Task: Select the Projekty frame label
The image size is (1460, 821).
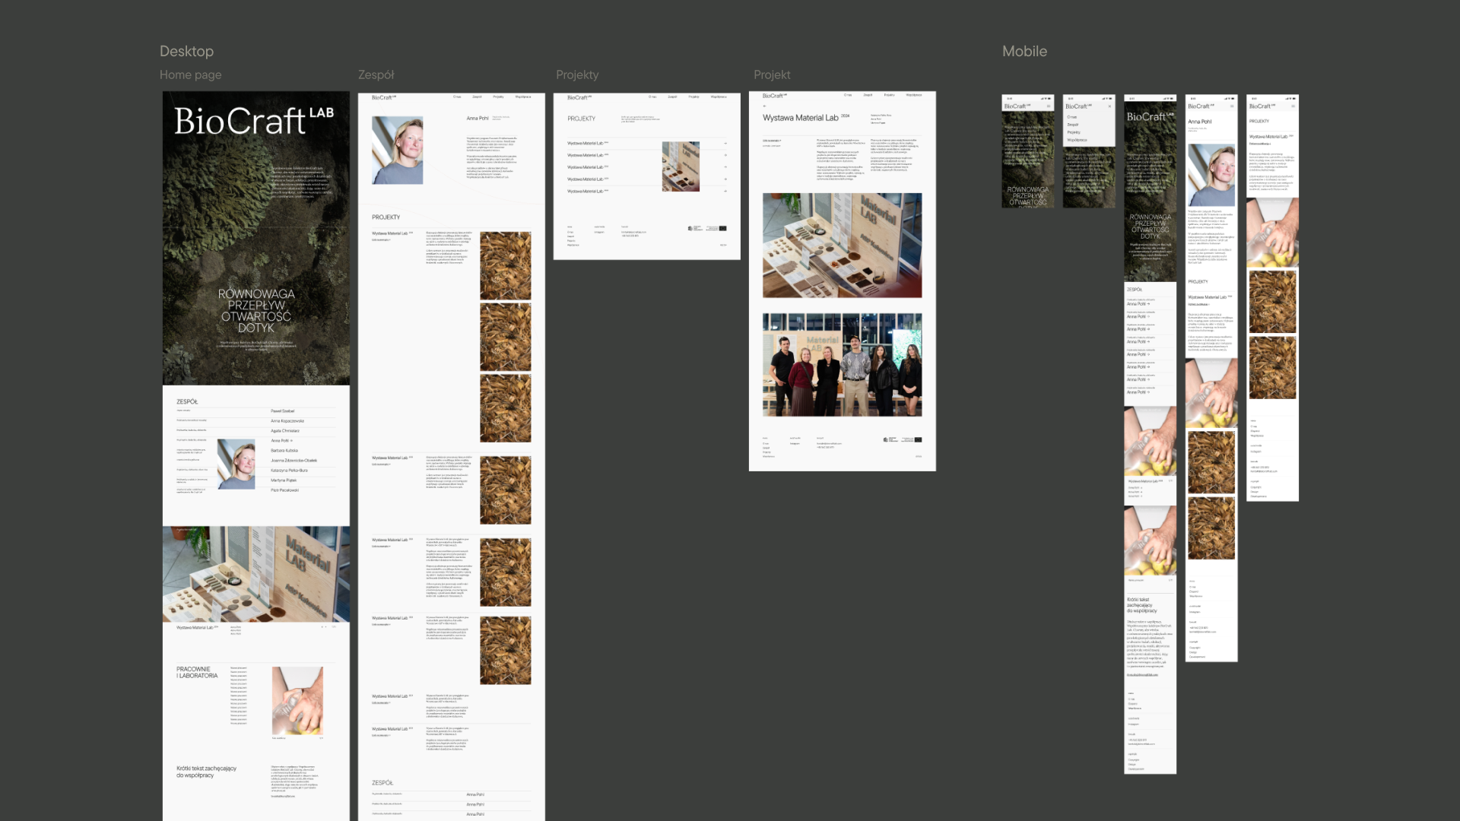Action: click(577, 74)
